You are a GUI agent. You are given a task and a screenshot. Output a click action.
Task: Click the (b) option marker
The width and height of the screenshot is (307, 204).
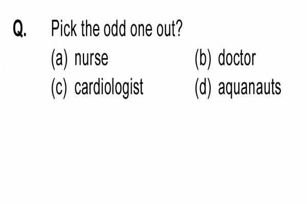pos(203,59)
